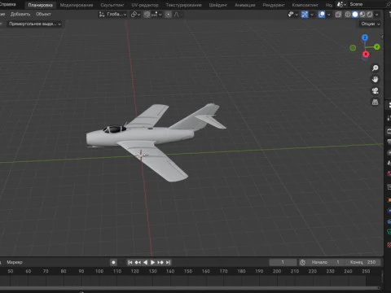
Task: Click the Начало start frame field
Action: click(325, 262)
